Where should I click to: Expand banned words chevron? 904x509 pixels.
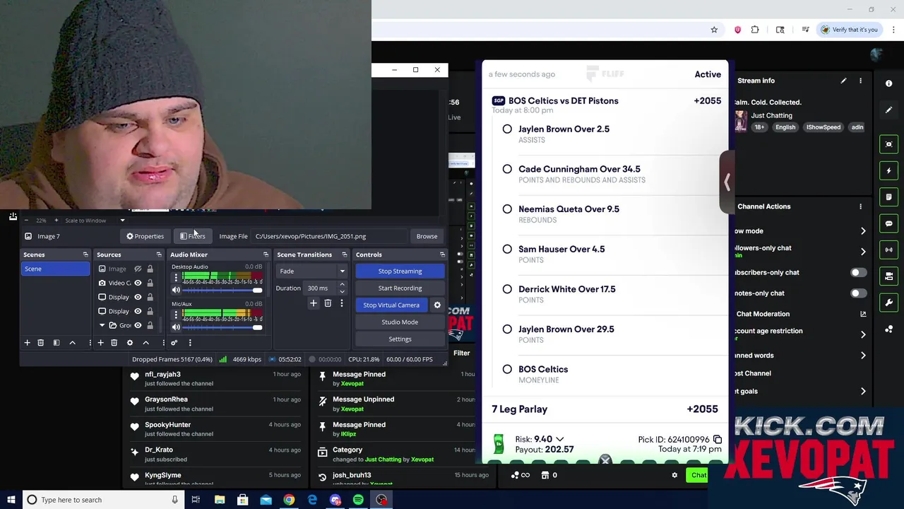pyautogui.click(x=863, y=356)
